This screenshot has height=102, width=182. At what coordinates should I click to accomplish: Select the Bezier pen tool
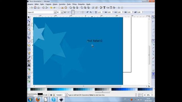(x=29, y=57)
